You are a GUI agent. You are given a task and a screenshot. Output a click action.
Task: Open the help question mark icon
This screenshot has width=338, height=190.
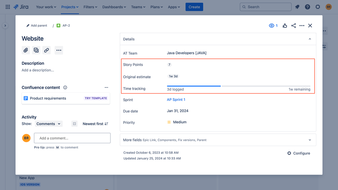click(308, 7)
